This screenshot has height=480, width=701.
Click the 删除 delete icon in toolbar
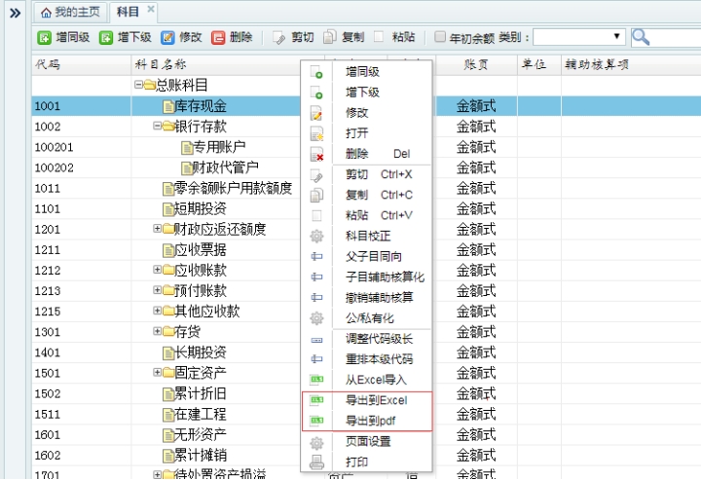pyautogui.click(x=219, y=37)
